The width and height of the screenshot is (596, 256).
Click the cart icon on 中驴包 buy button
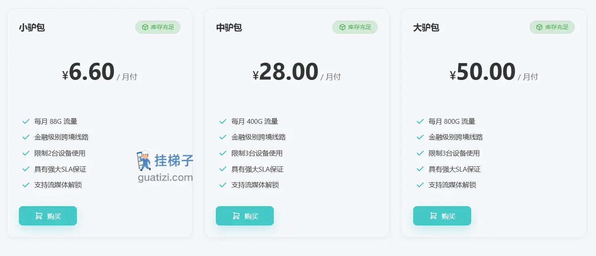tap(236, 216)
